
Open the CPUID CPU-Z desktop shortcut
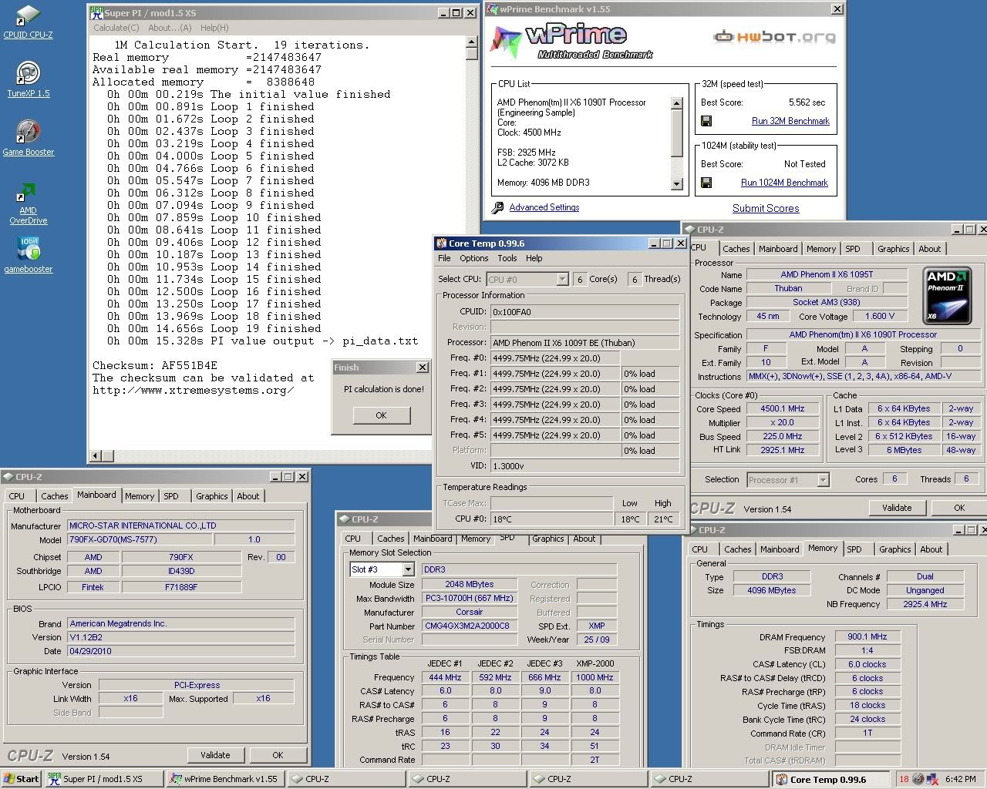[28, 22]
